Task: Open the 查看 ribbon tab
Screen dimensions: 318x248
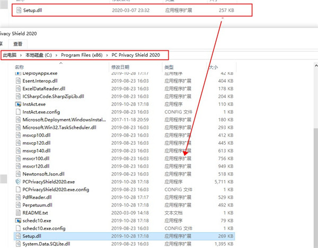Action: coord(18,44)
